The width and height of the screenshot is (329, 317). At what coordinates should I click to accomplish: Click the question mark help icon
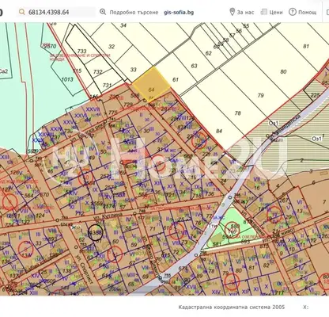click(293, 12)
